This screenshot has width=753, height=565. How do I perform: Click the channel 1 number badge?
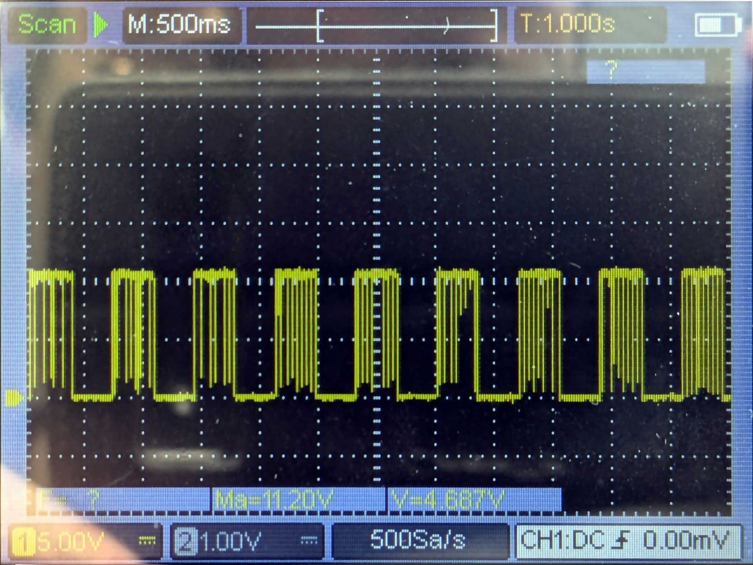(24, 542)
